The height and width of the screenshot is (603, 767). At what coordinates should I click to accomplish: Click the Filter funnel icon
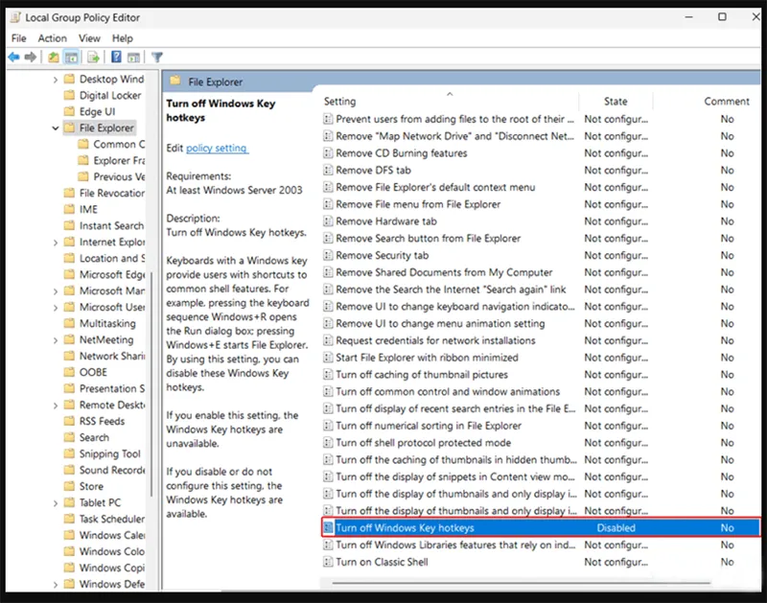click(x=157, y=58)
